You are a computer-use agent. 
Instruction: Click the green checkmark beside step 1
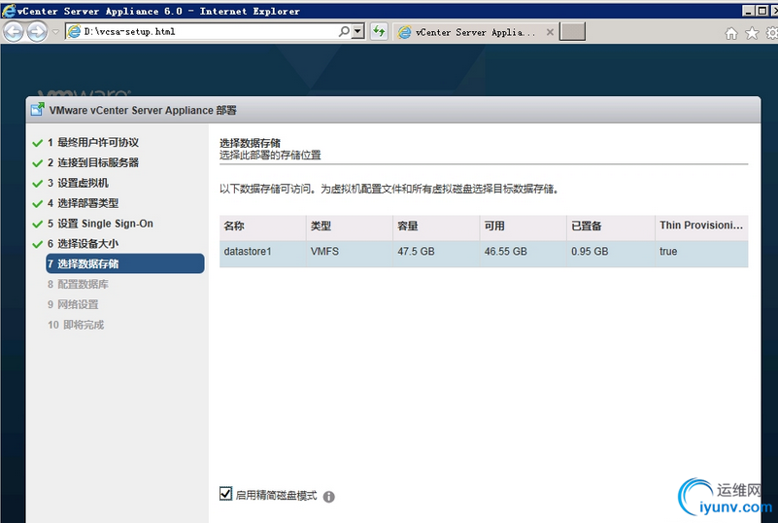click(x=37, y=143)
